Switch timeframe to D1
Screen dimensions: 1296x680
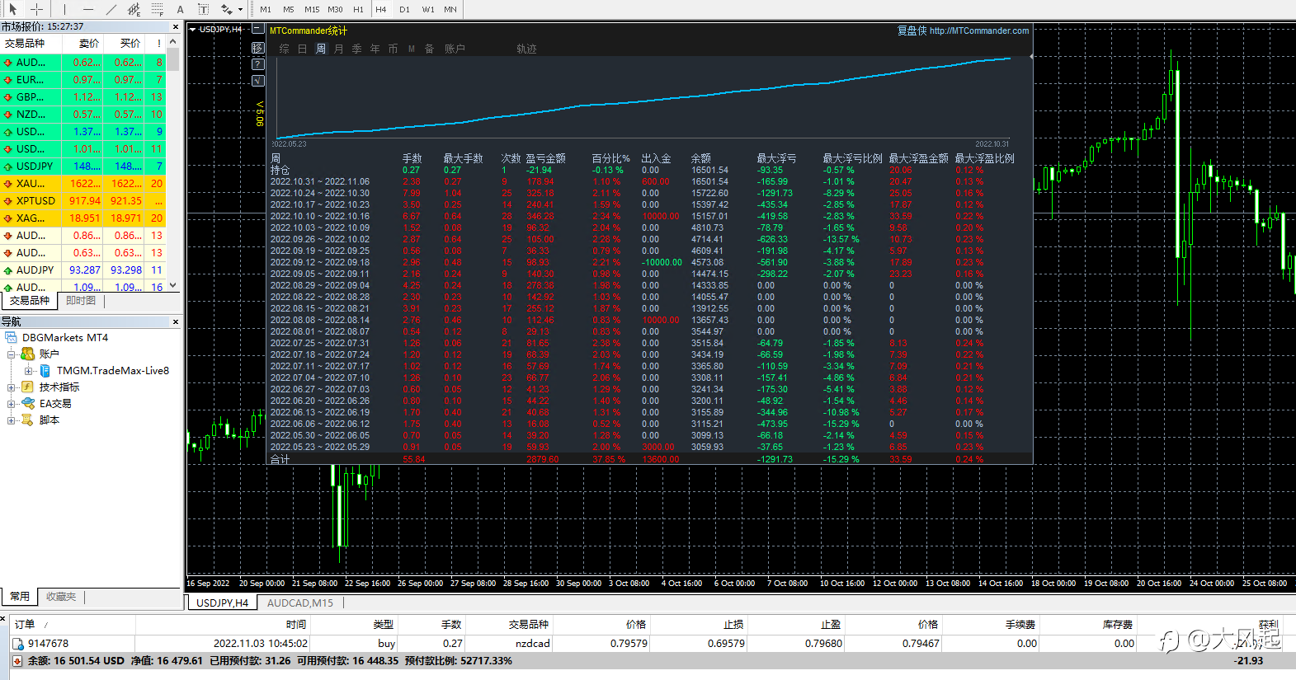(404, 9)
